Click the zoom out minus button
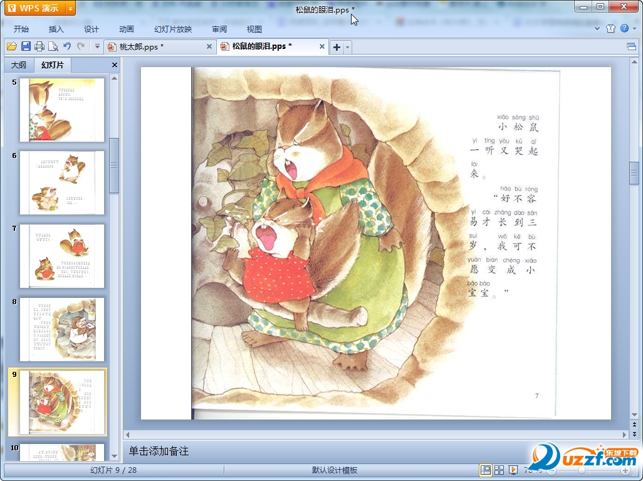The width and height of the screenshot is (643, 481). (551, 470)
